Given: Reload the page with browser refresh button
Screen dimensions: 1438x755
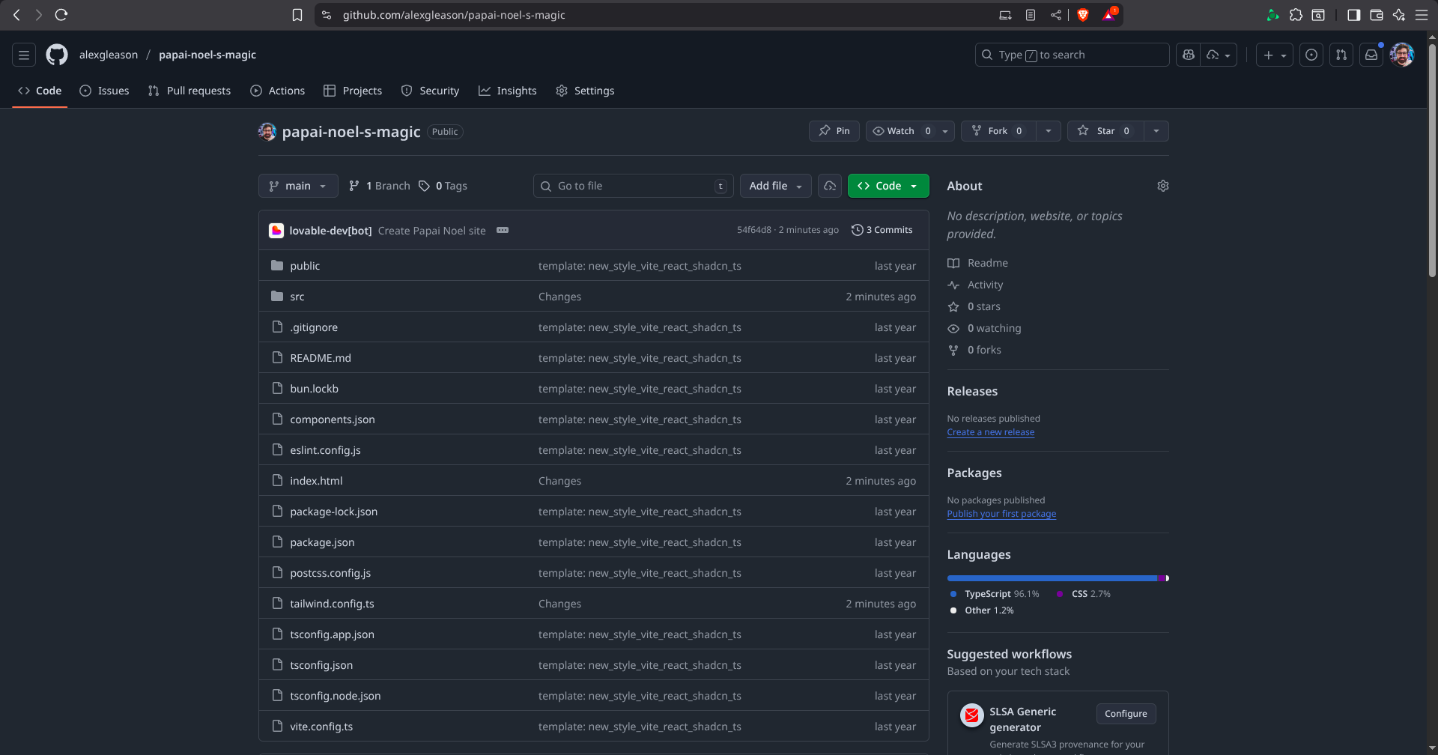Looking at the screenshot, I should (x=61, y=15).
